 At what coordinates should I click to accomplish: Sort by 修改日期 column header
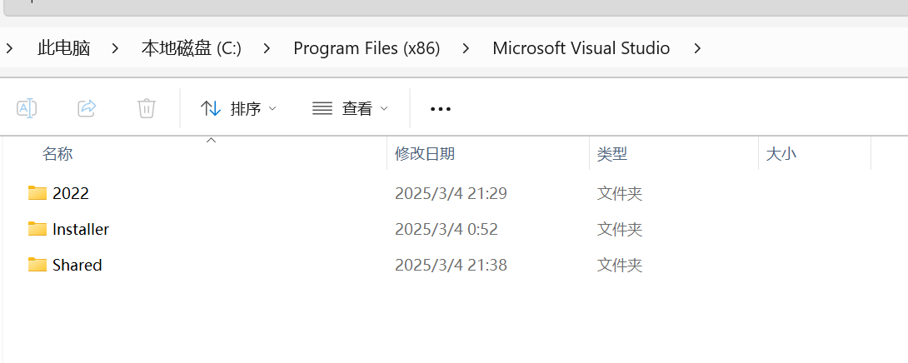[x=425, y=154]
